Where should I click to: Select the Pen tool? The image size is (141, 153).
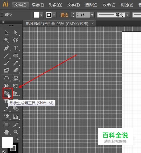click(7, 48)
